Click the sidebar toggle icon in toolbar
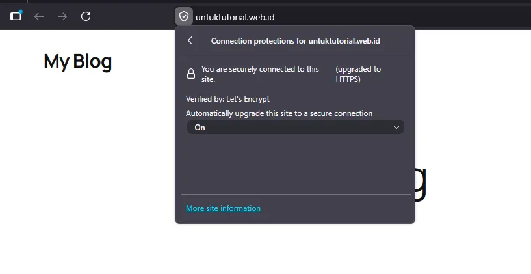The height and width of the screenshot is (274, 531). (x=16, y=16)
